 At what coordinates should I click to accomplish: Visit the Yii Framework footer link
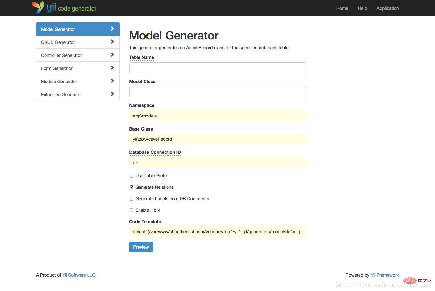point(385,275)
